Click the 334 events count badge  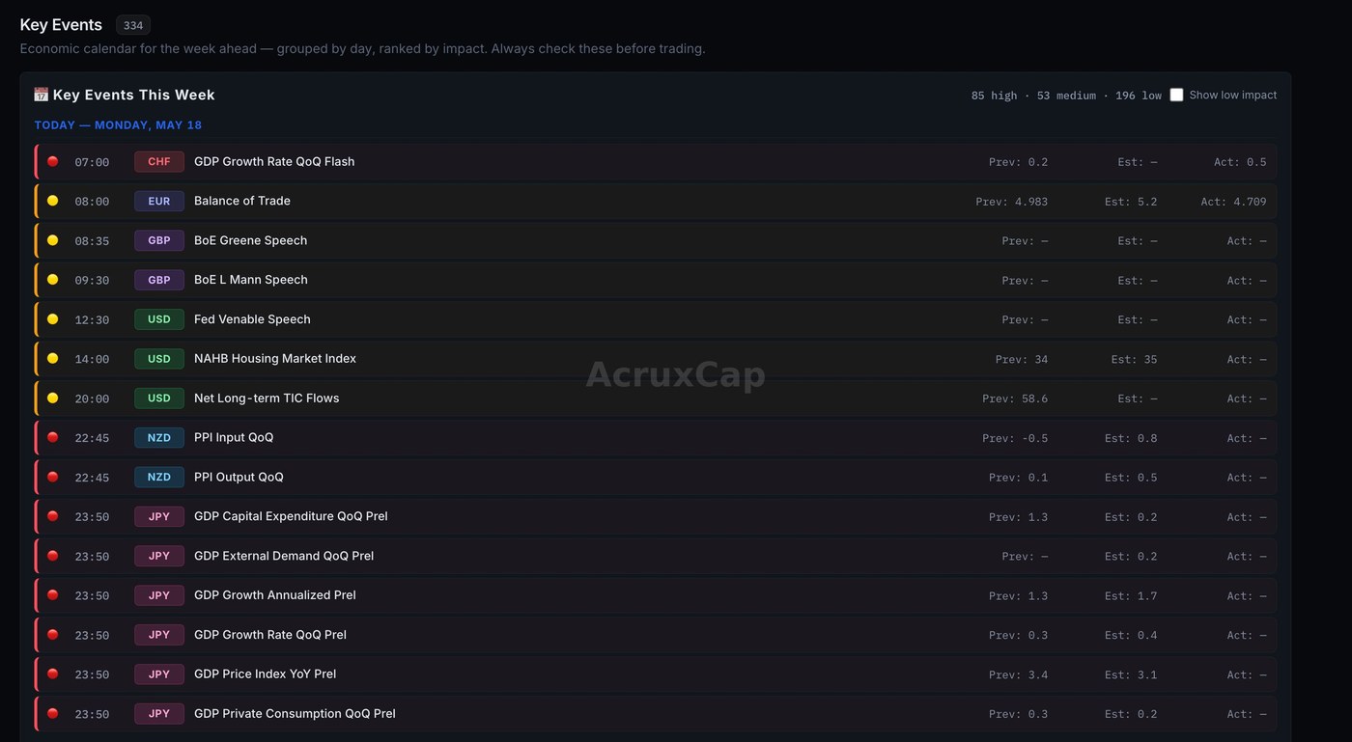(x=133, y=25)
